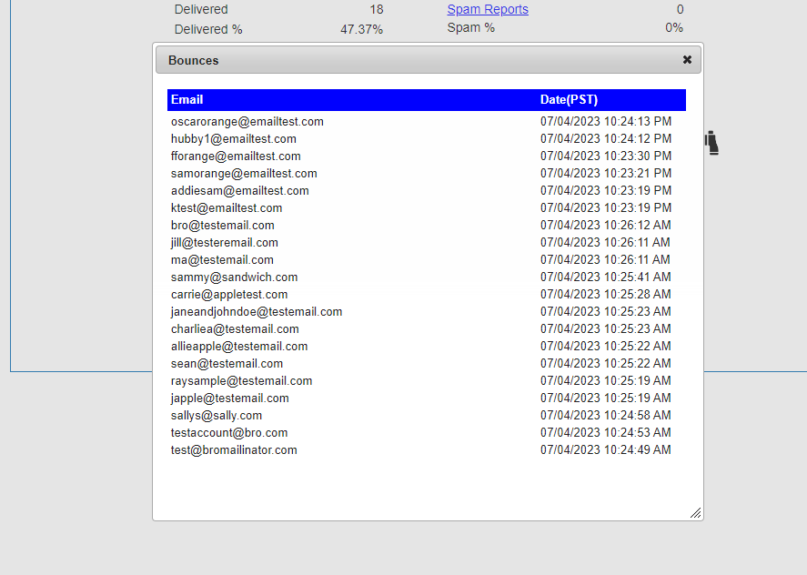The height and width of the screenshot is (575, 807).
Task: Click the Delivered % value 47.37%
Action: coord(361,30)
